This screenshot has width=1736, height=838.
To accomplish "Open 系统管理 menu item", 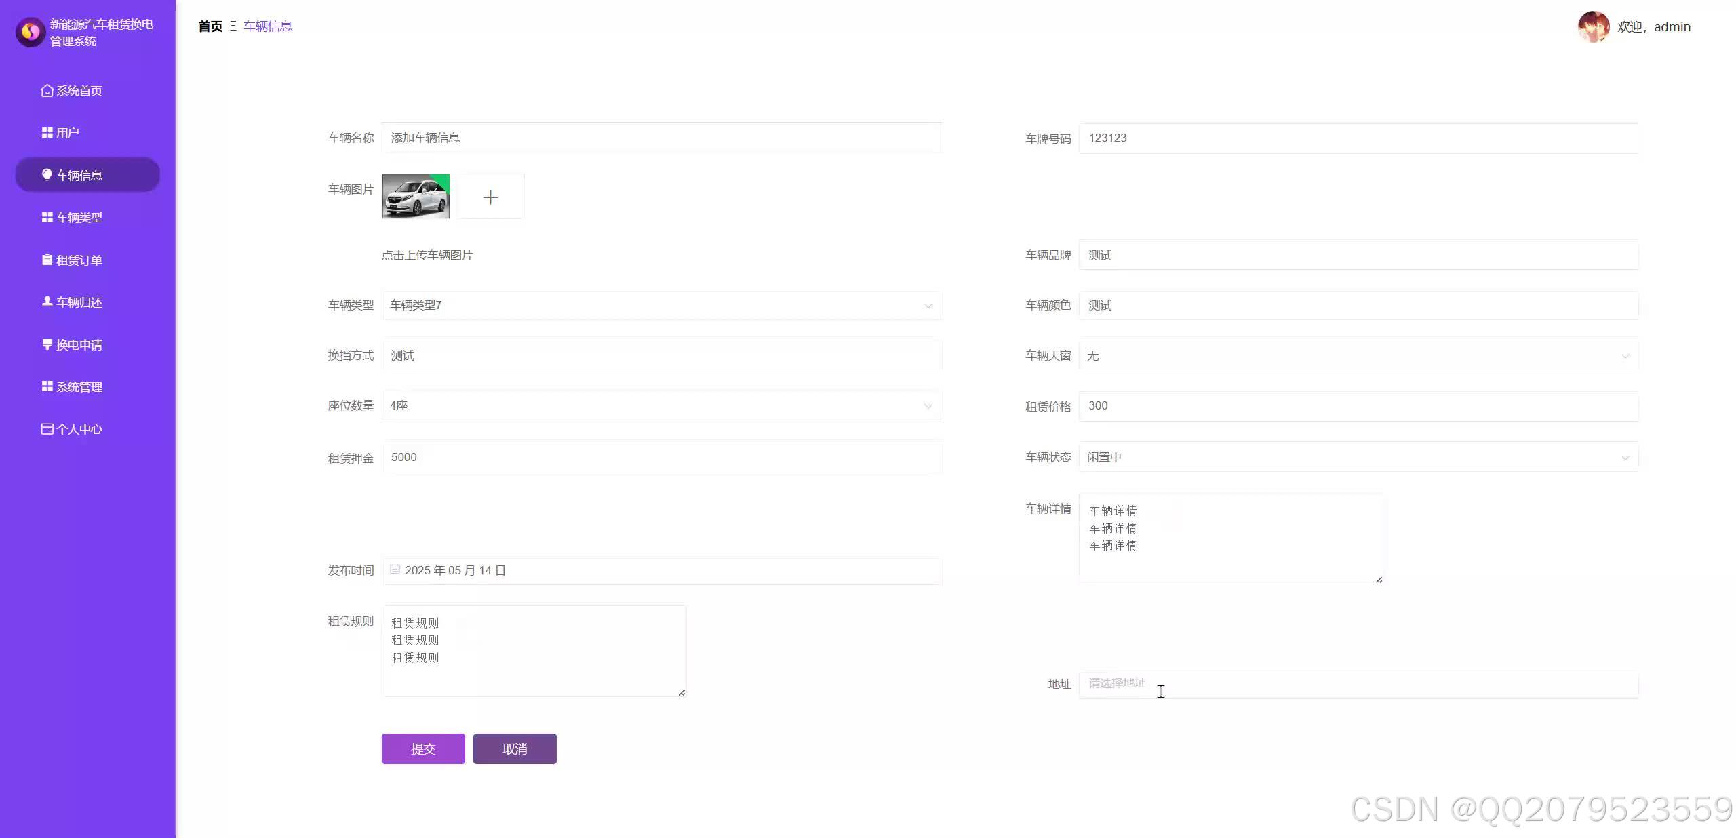I will pos(79,387).
